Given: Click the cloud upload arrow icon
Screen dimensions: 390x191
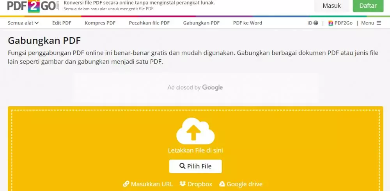Looking at the screenshot, I should pos(195,131).
